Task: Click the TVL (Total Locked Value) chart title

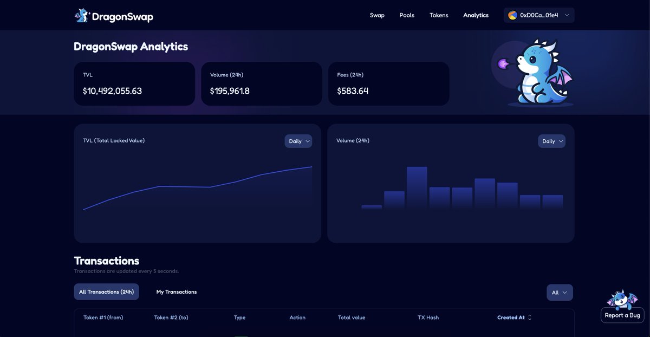Action: [x=114, y=140]
